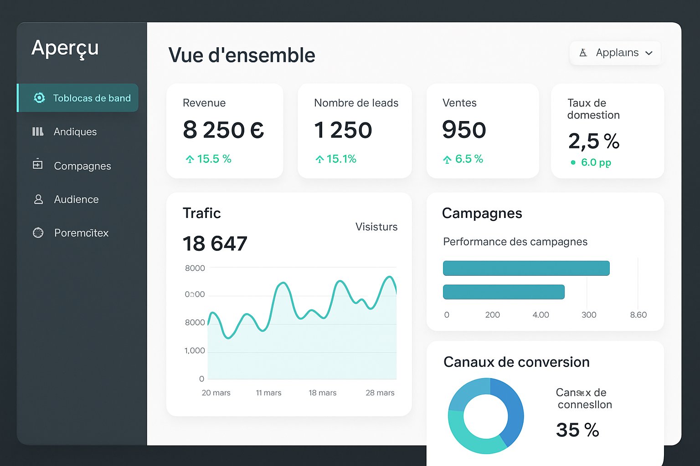Select the Ventes 950 value

point(464,130)
